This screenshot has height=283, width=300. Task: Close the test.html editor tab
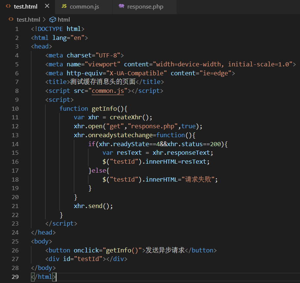(47, 6)
